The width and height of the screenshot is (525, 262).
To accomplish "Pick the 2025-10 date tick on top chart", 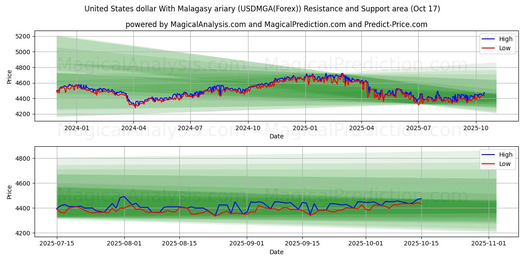I will (x=476, y=128).
